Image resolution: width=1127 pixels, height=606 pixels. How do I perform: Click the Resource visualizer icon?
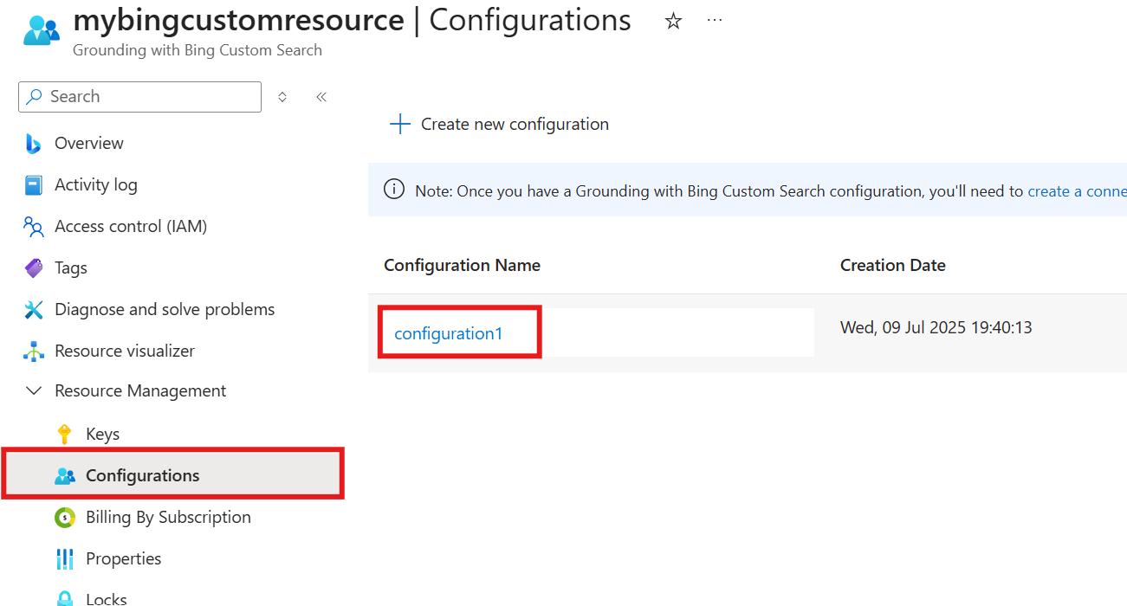point(34,351)
